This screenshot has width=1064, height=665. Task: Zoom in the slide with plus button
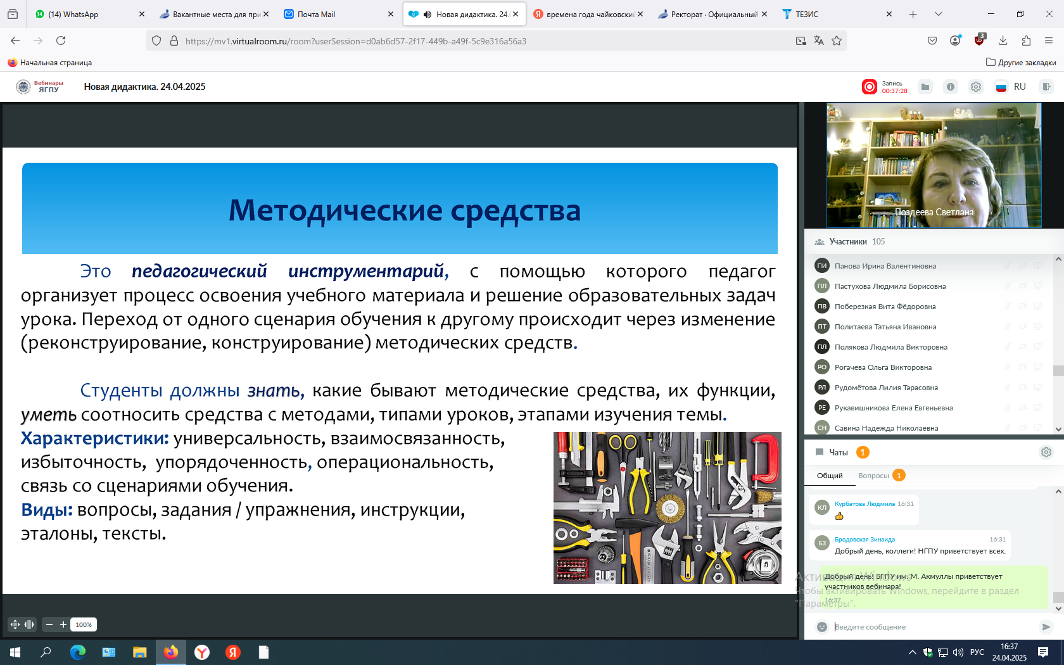[x=63, y=624]
